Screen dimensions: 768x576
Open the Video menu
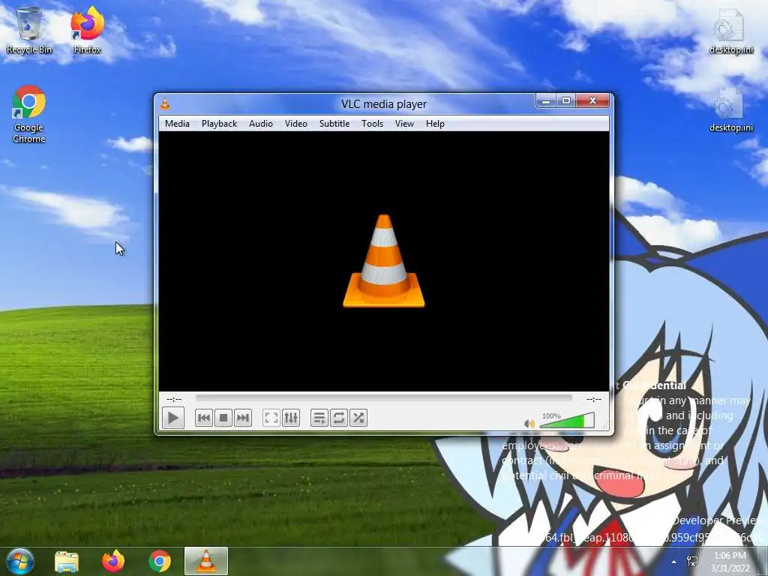(x=296, y=124)
